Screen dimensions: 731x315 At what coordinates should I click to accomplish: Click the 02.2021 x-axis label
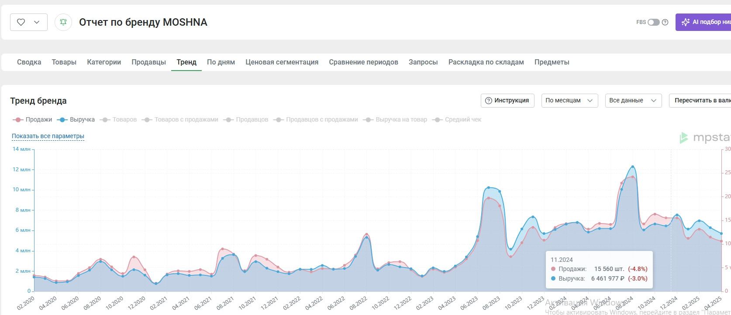[159, 303]
